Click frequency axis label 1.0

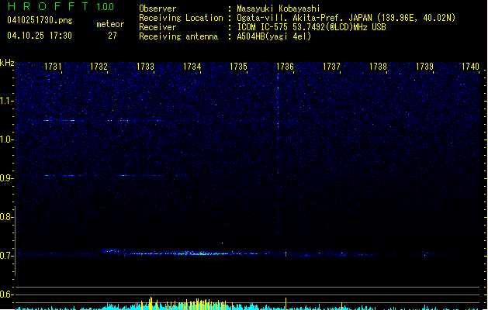(x=7, y=139)
